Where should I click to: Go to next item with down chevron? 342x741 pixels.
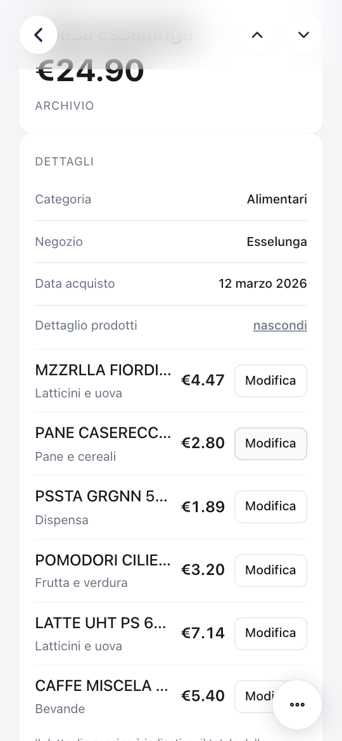point(303,35)
